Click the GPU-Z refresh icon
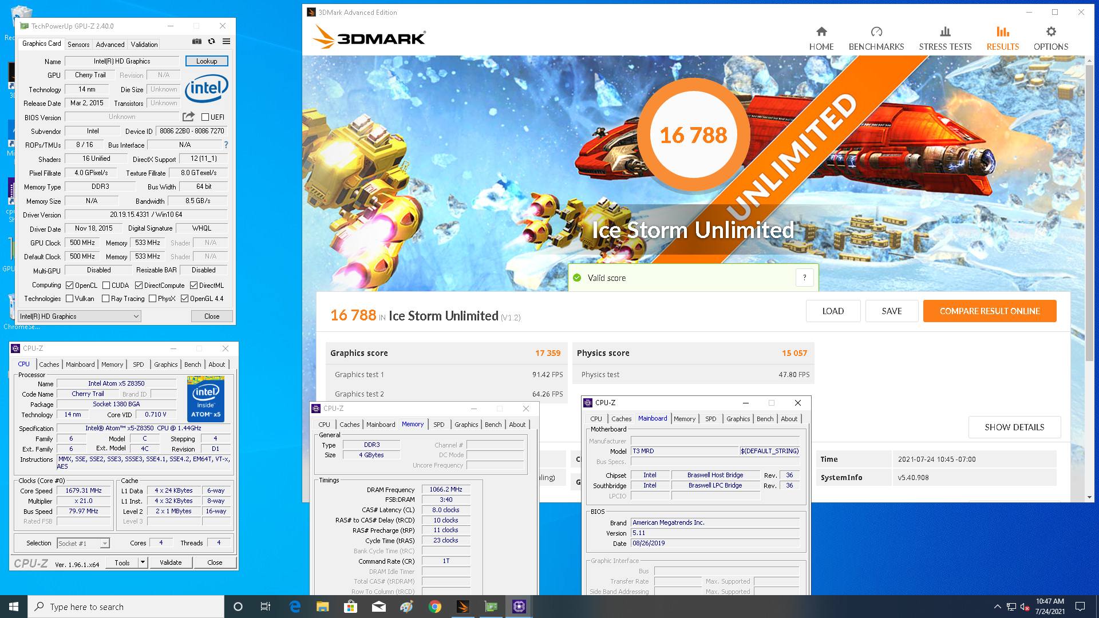 click(211, 41)
